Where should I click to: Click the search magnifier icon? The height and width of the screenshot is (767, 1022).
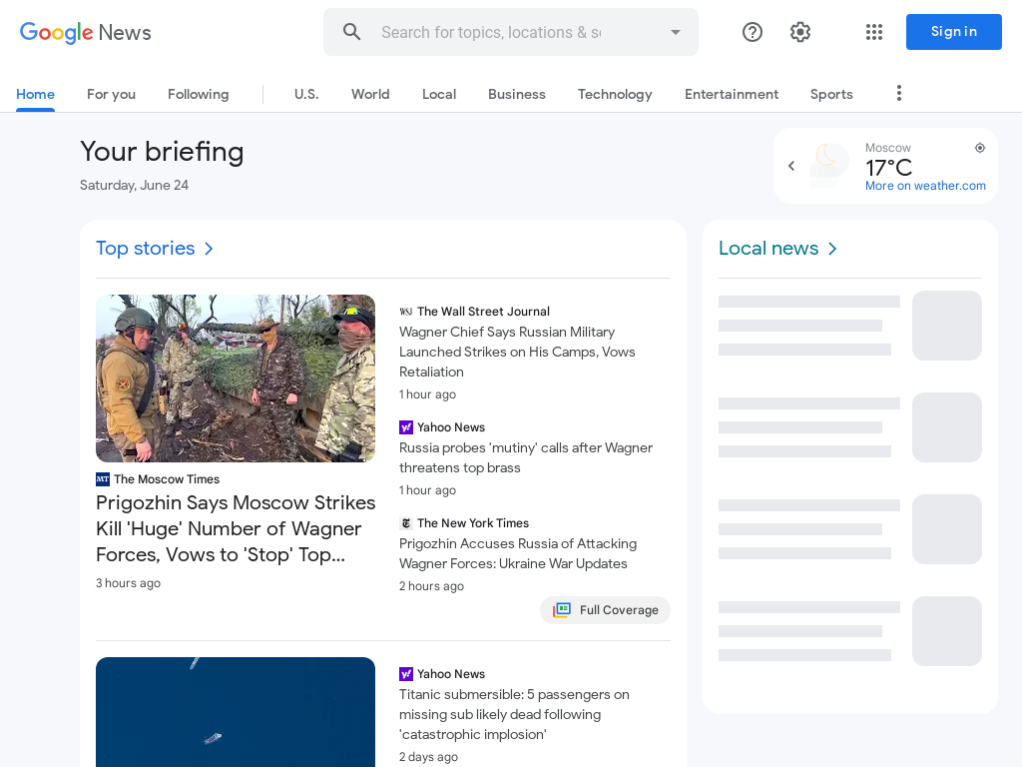352,32
